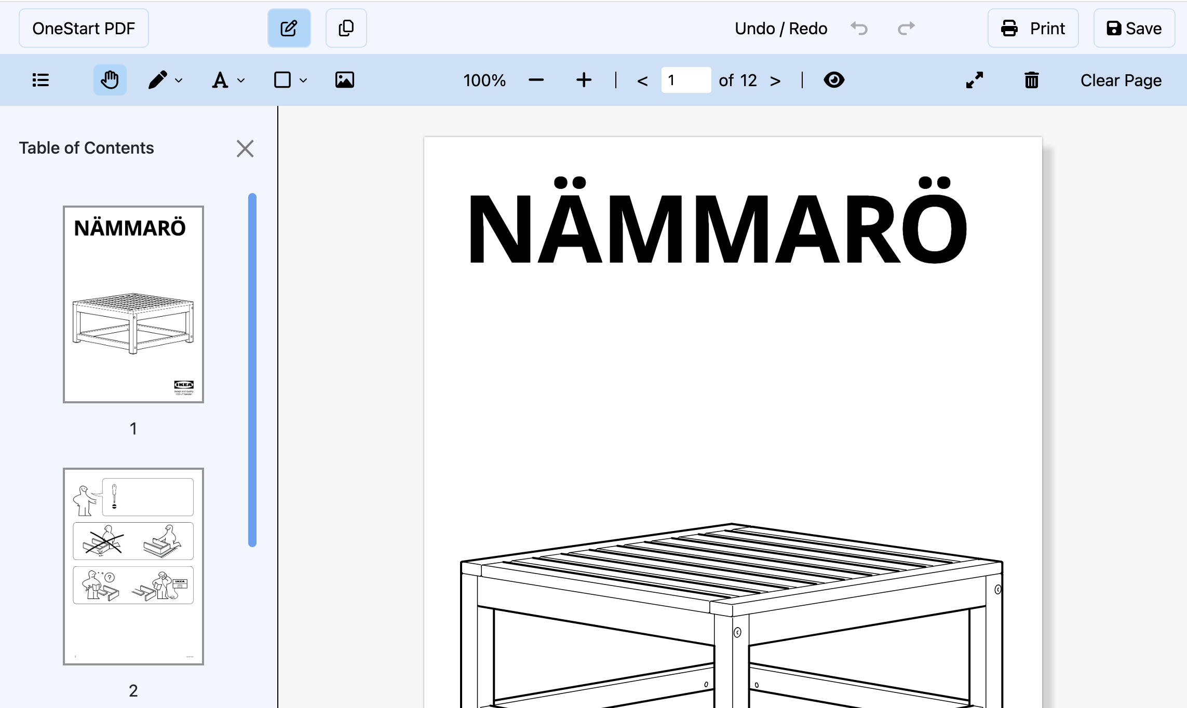Save the PDF

pos(1134,28)
